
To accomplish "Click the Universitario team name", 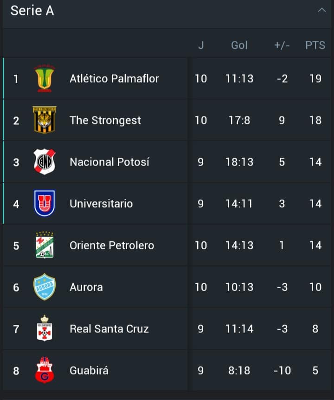I will (x=101, y=204).
